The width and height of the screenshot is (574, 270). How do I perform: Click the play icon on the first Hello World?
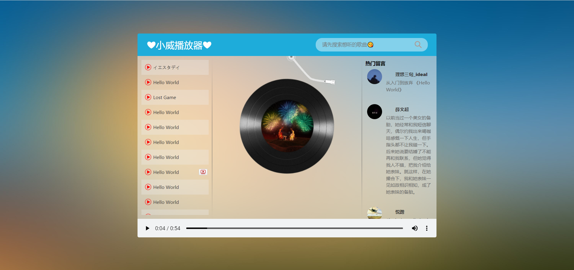tap(148, 82)
